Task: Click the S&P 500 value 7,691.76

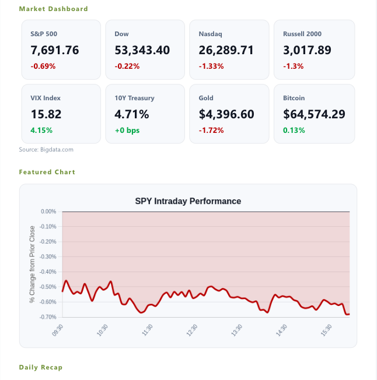Action: pyautogui.click(x=55, y=50)
